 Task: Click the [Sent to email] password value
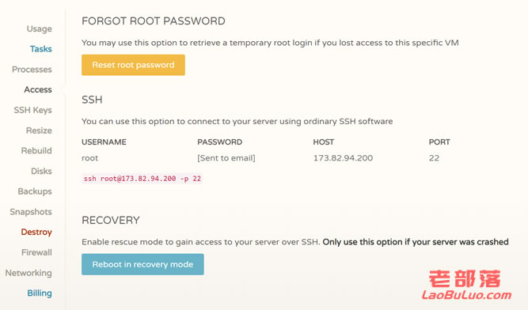click(226, 158)
